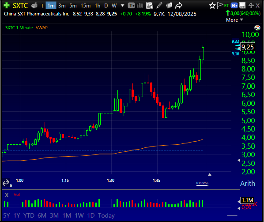The height and width of the screenshot is (222, 264).
Task: Close the chart with the X icon
Action: (x=258, y=6)
